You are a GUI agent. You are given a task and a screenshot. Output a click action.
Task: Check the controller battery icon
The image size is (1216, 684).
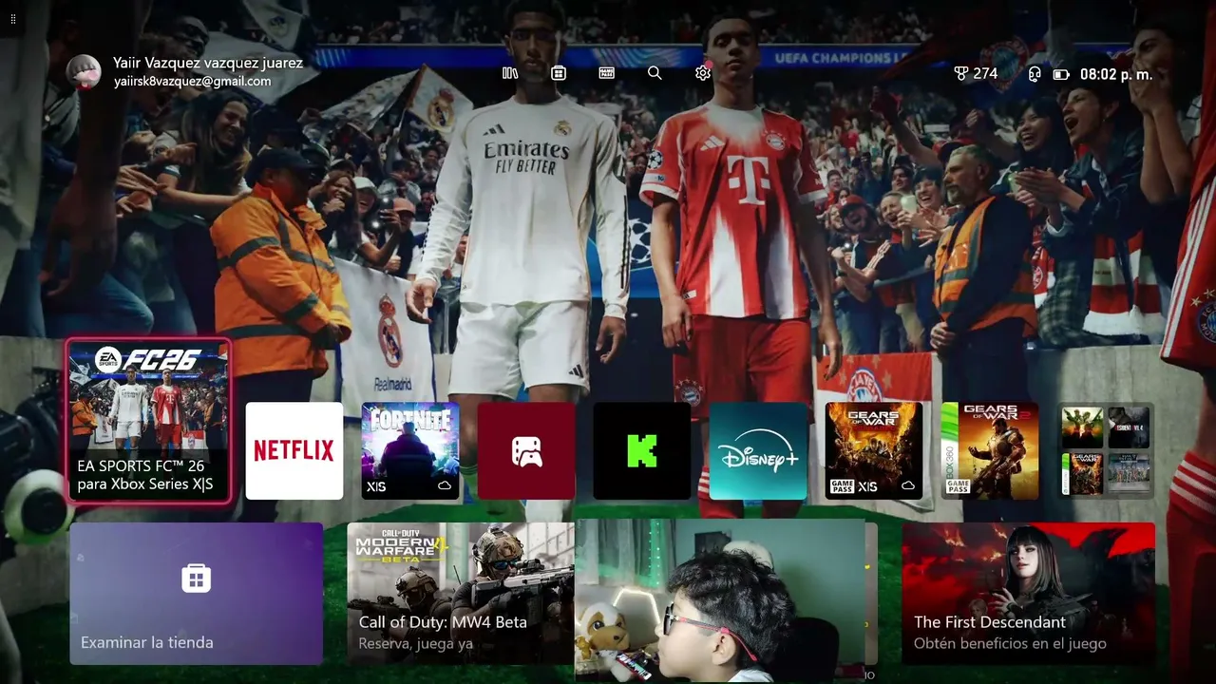(x=1061, y=74)
